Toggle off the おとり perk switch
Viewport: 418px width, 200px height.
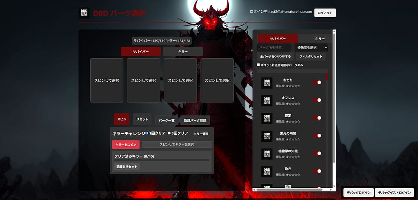317,82
